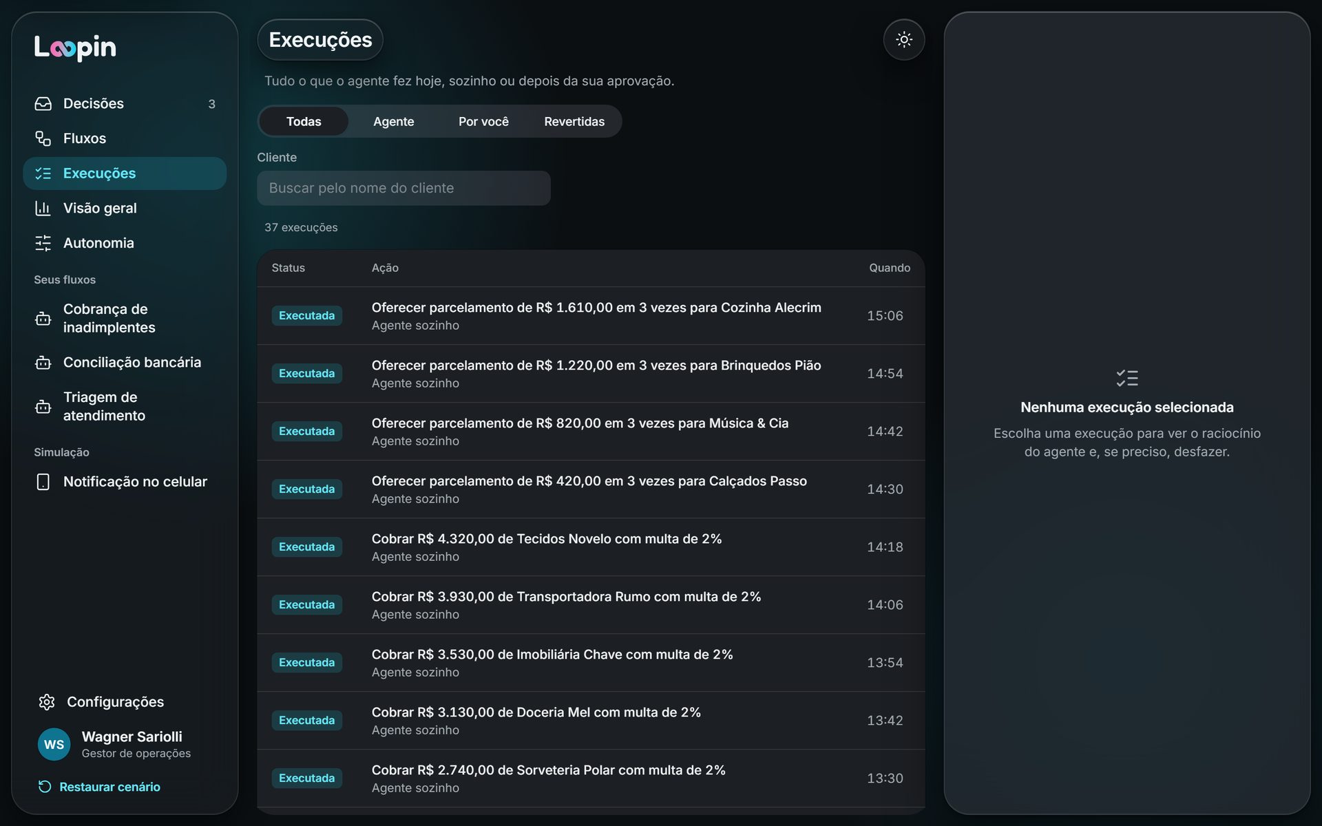Open Transportadora Rumo cobrança row
1322x826 pixels.
[x=591, y=605]
